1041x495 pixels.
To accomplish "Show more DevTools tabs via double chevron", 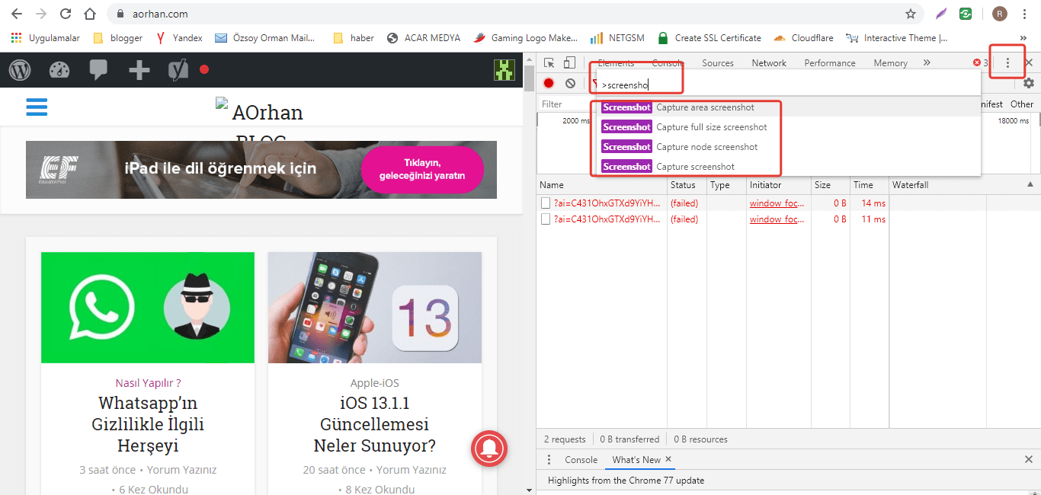I will coord(927,63).
